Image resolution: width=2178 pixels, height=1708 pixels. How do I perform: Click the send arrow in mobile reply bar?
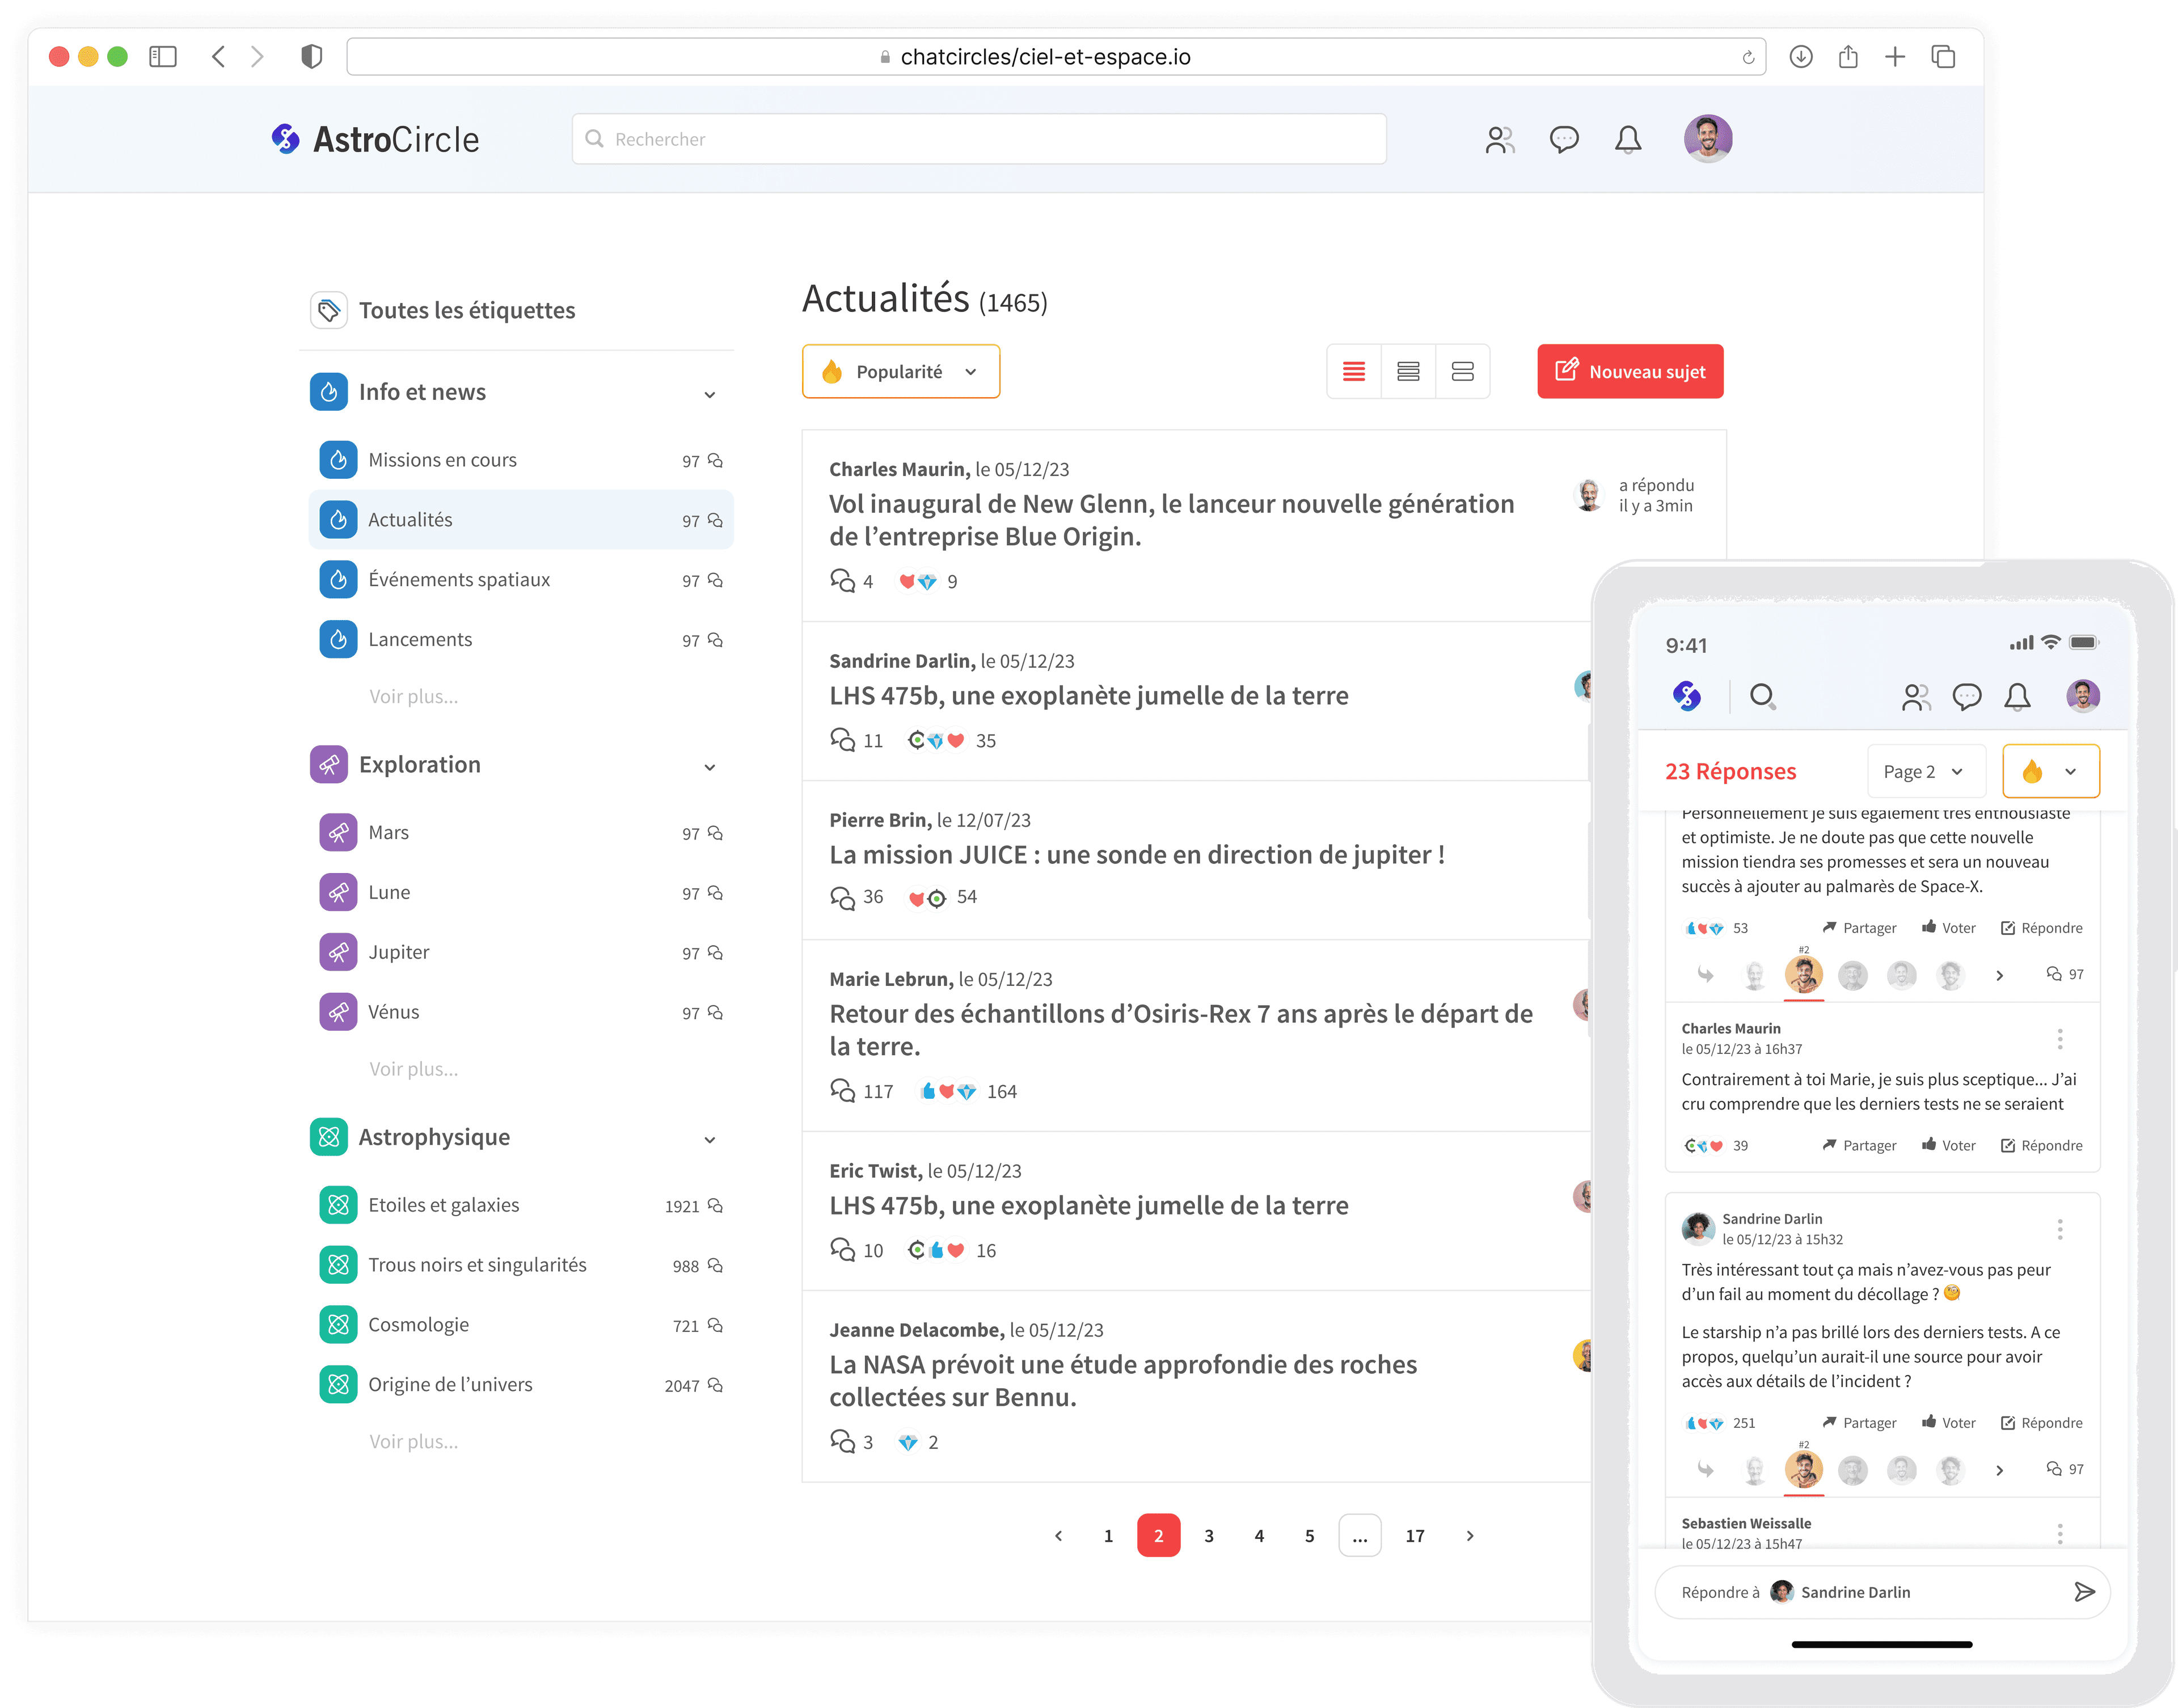[x=2084, y=1591]
